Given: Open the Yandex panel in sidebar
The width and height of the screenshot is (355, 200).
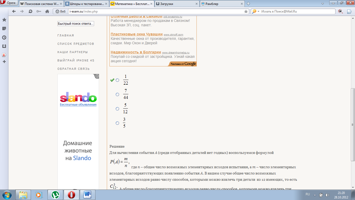Looking at the screenshot, I should coord(4,55).
